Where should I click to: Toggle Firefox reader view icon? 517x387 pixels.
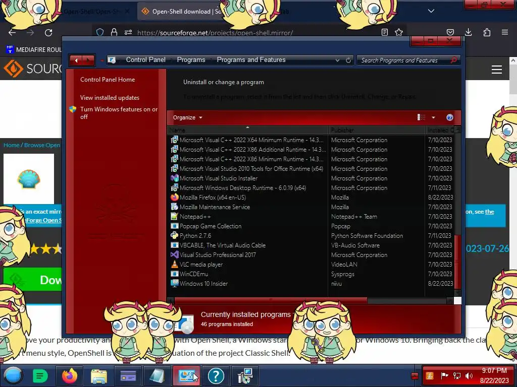384,32
